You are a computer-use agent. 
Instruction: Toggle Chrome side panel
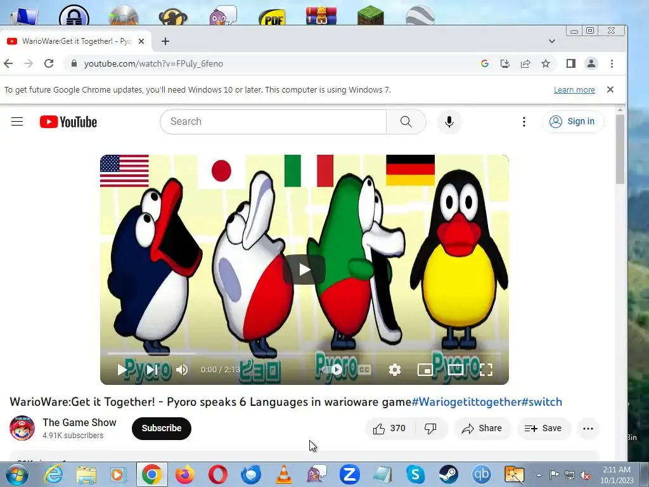coord(571,63)
